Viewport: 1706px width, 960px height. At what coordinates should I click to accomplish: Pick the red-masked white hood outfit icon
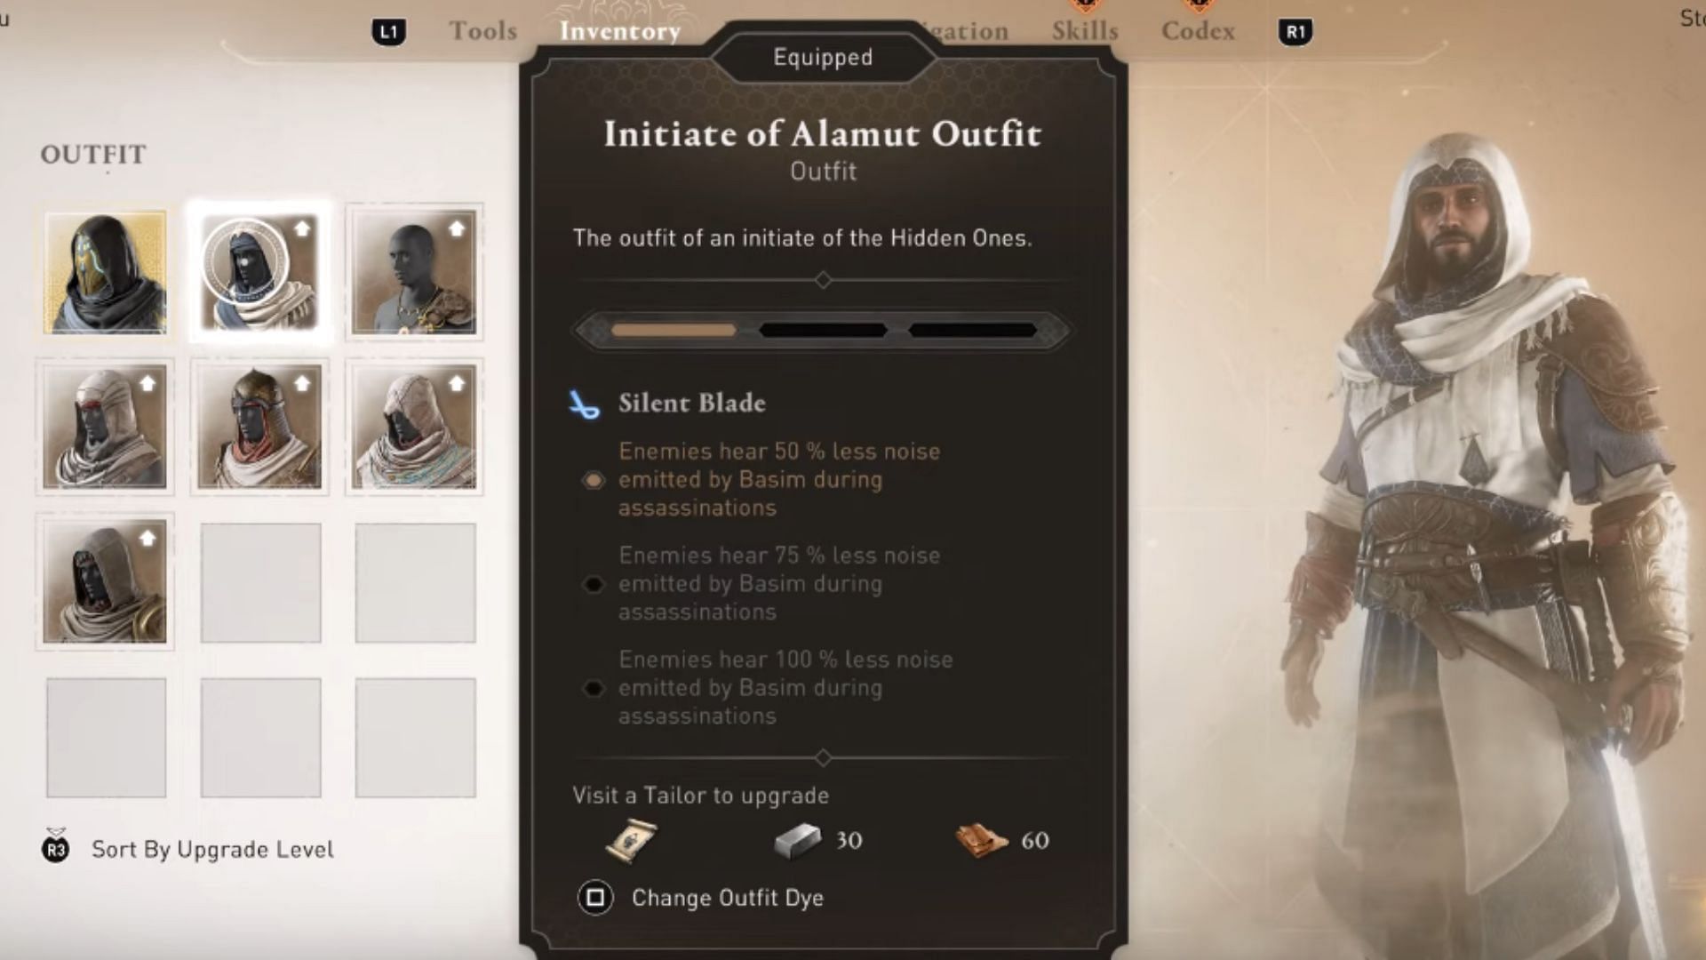tap(105, 427)
